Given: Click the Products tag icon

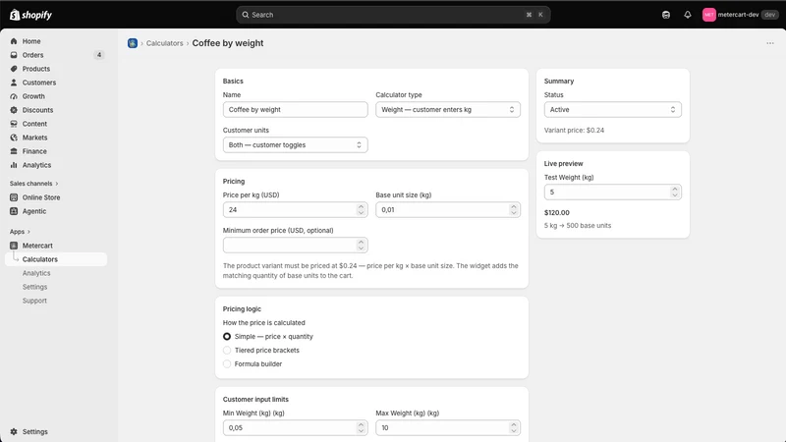Looking at the screenshot, I should (x=14, y=69).
